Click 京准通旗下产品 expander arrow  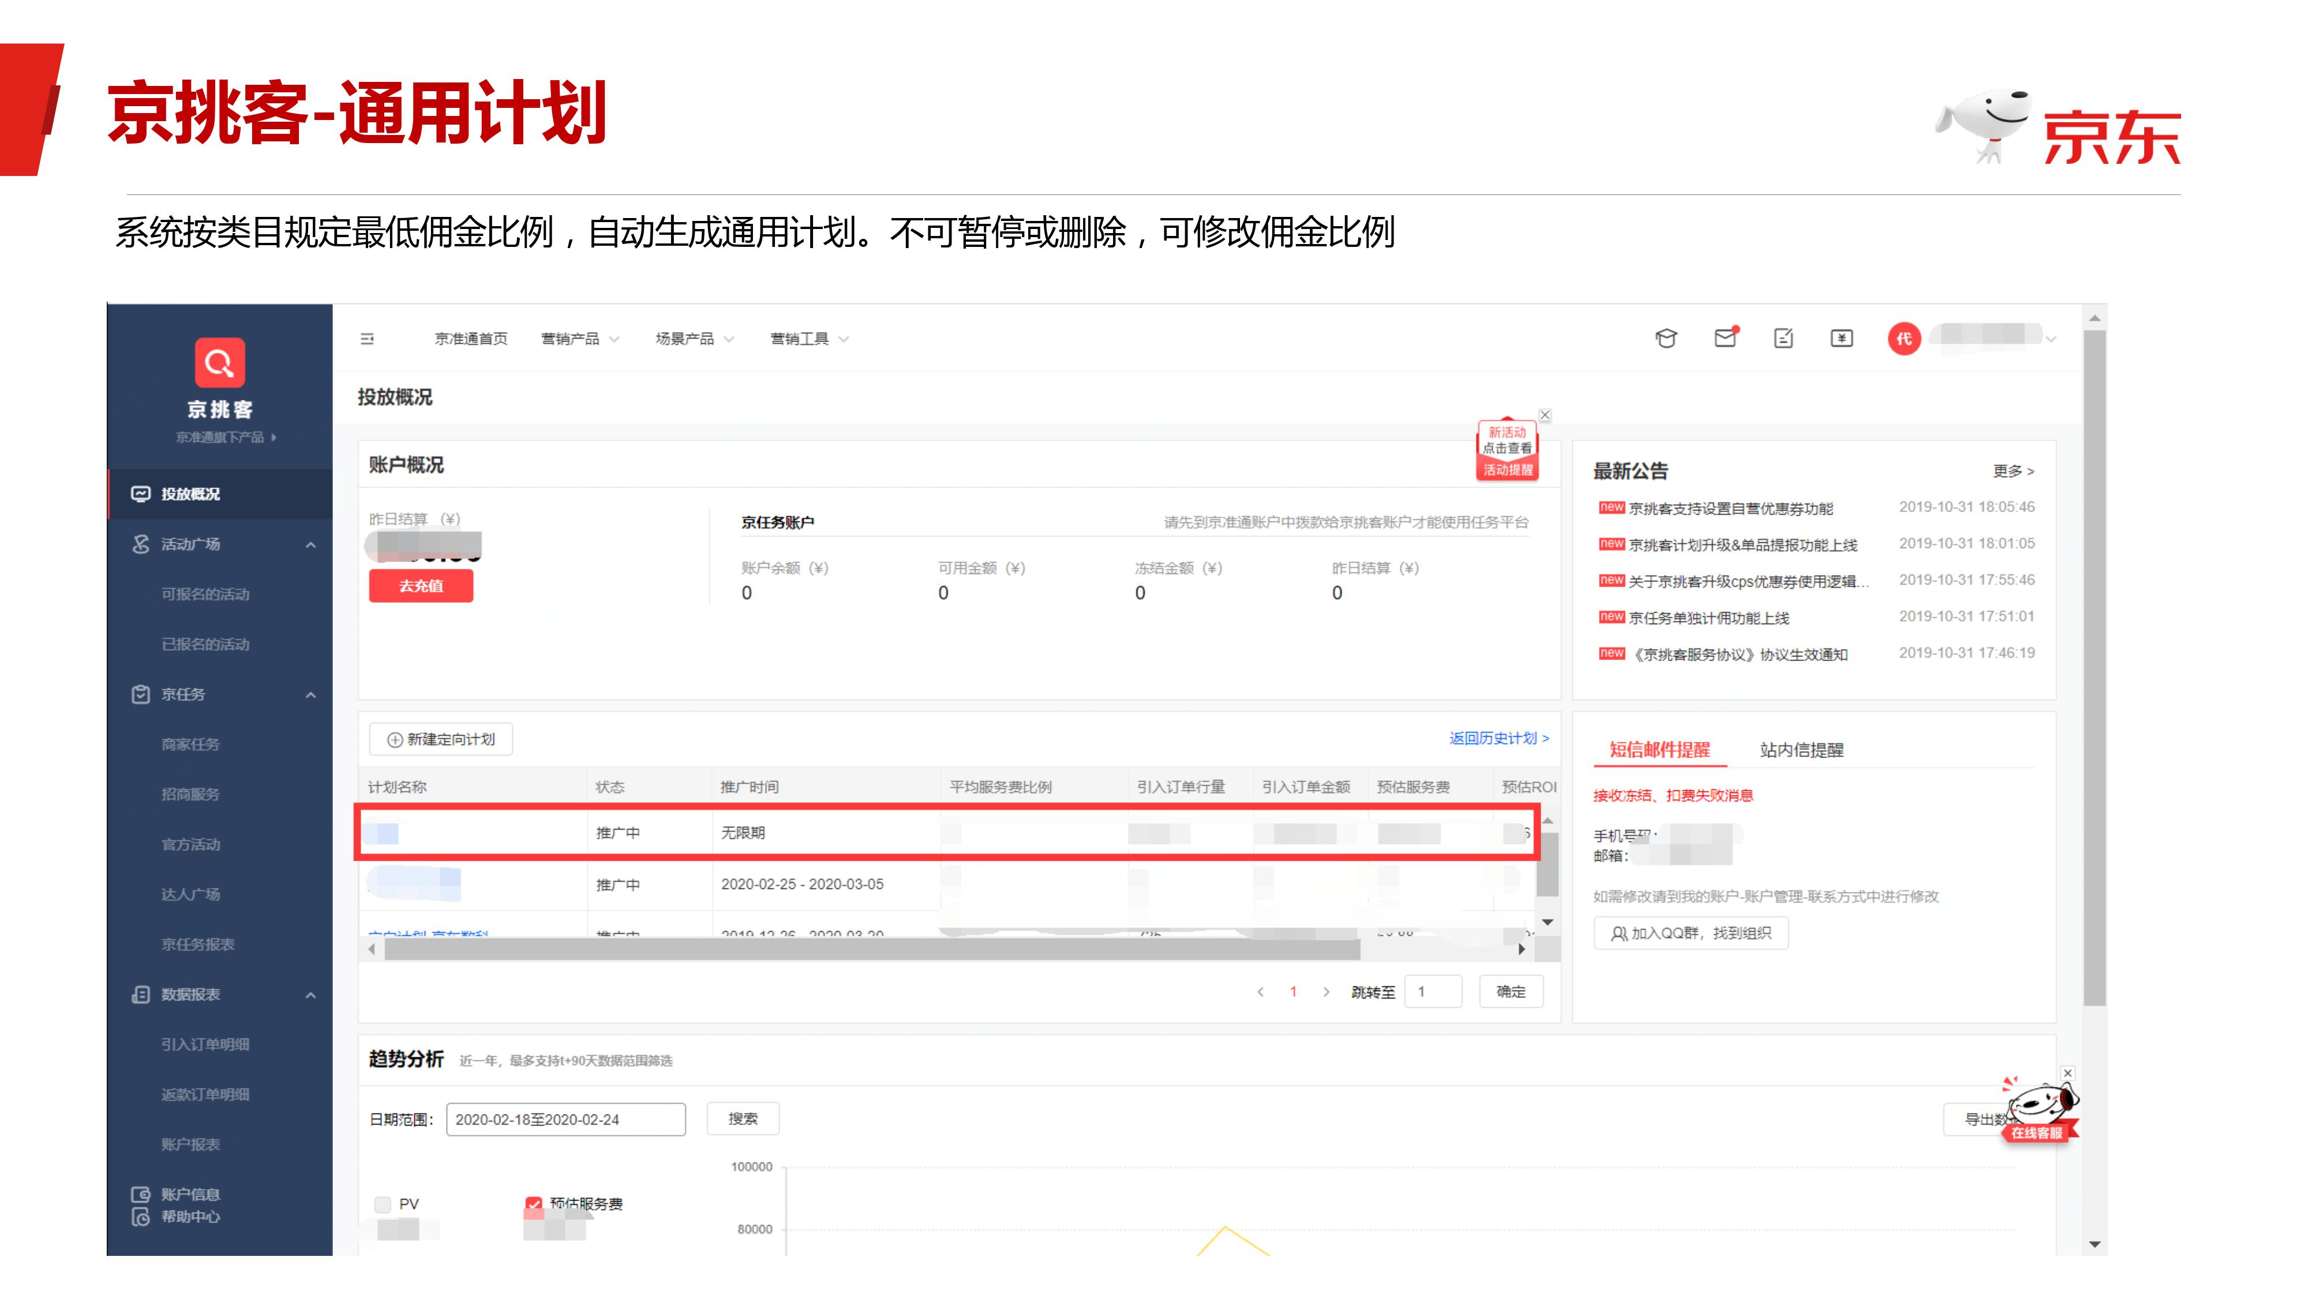tap(273, 437)
